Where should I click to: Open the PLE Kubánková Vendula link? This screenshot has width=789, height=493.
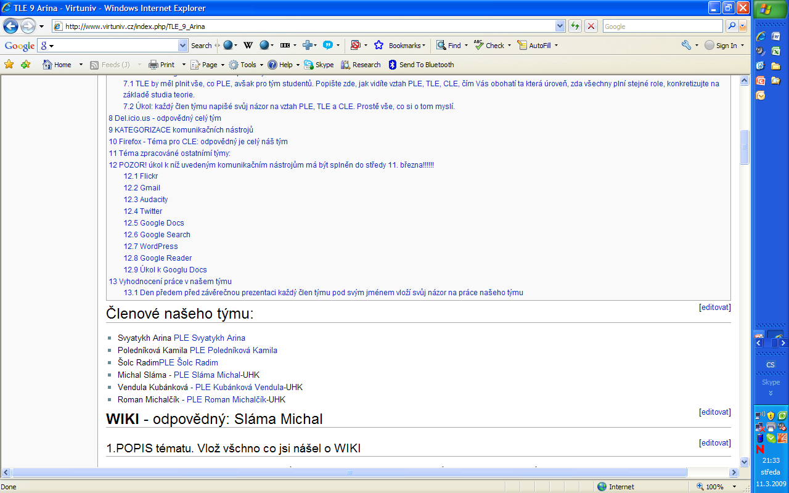click(239, 387)
